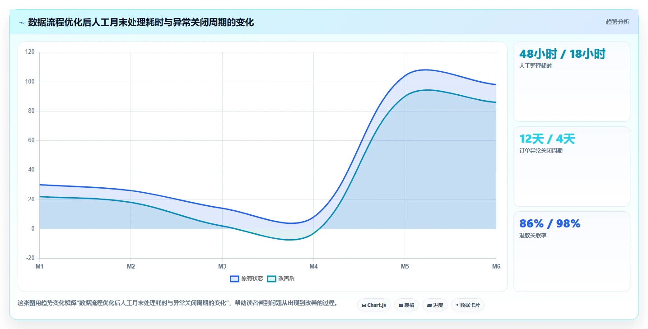Click the description sentence below the chart
648x329 pixels.
(x=177, y=303)
